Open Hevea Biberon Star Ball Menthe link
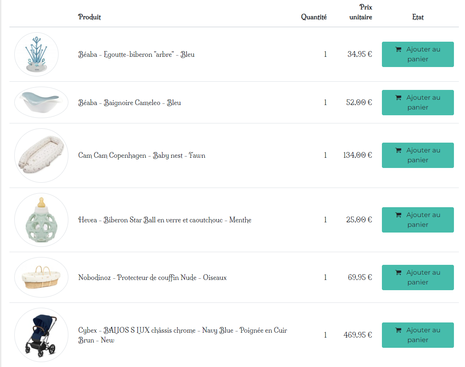This screenshot has height=367, width=465. click(x=165, y=220)
